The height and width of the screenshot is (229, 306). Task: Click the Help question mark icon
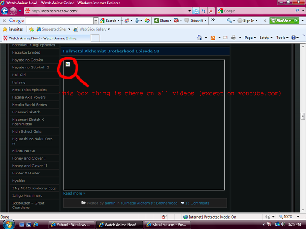pos(293,38)
